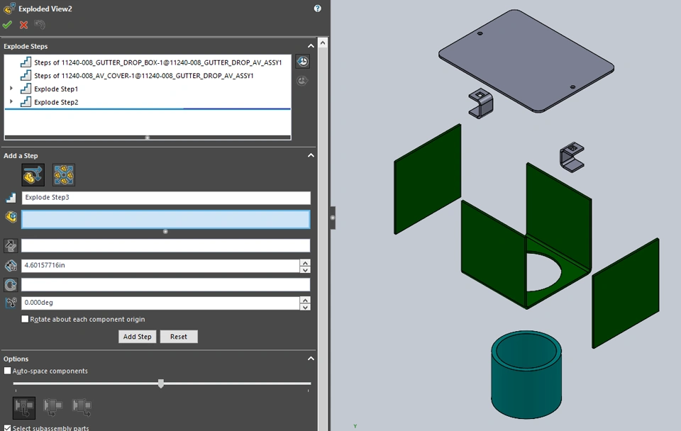Click roll forward explode steps icon

302,81
